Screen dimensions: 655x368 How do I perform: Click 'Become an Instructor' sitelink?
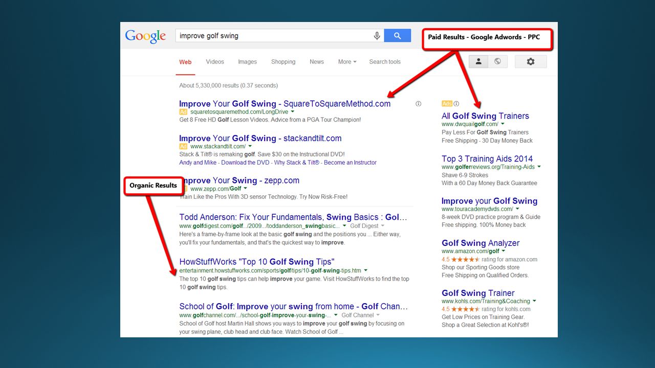[x=350, y=163]
